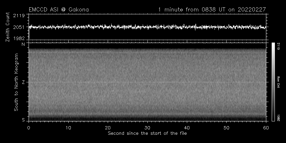Click 'Second since the start of the file' label
This screenshot has width=286, height=143.
[x=147, y=133]
